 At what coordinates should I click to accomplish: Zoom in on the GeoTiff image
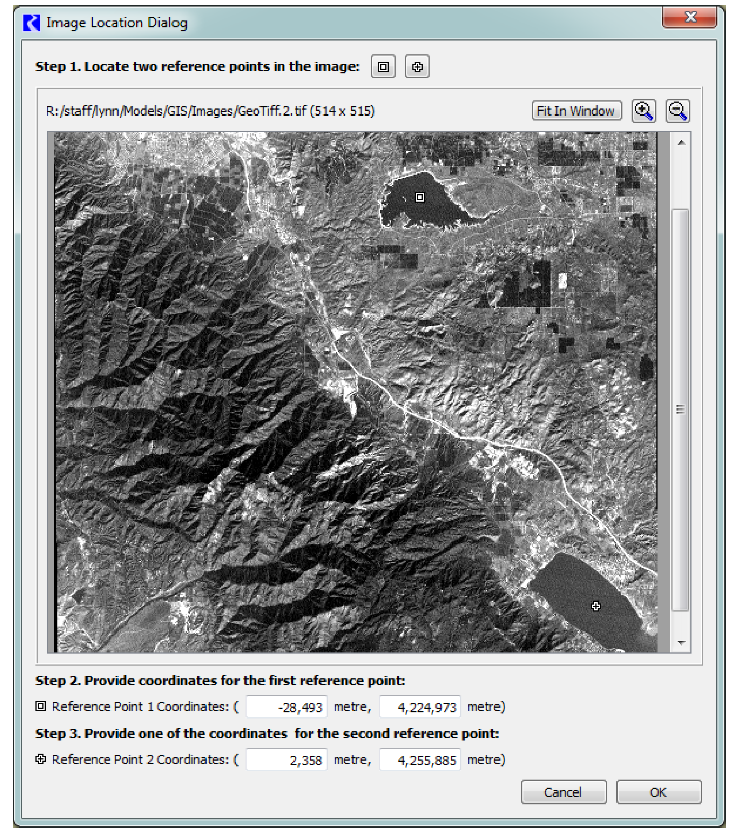click(643, 110)
